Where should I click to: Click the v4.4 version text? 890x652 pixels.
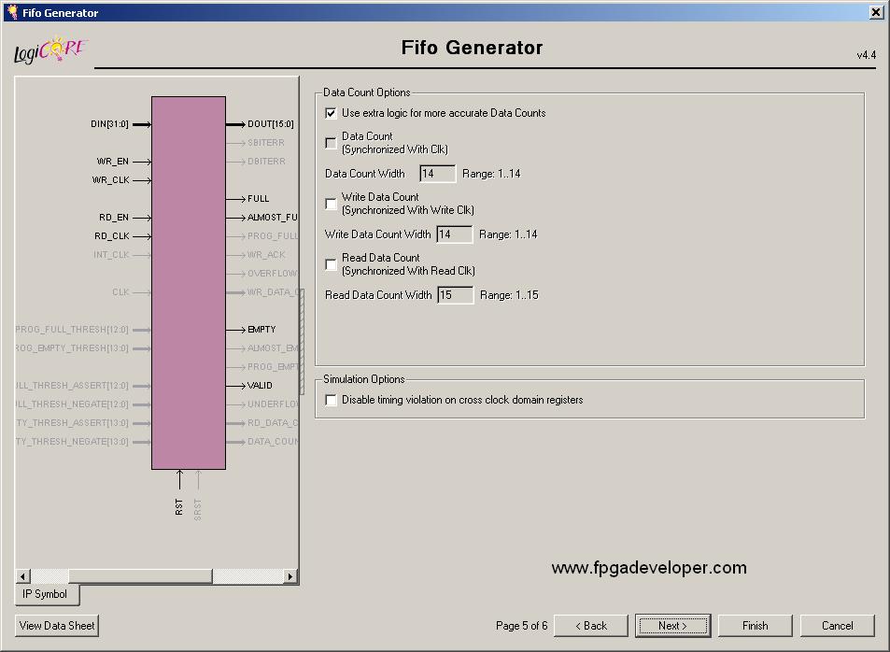866,55
